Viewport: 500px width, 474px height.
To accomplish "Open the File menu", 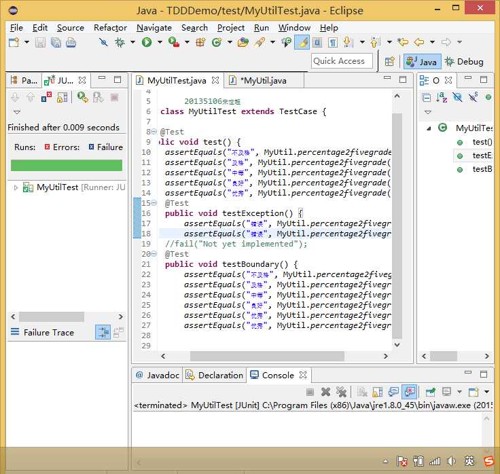I will click(x=16, y=28).
